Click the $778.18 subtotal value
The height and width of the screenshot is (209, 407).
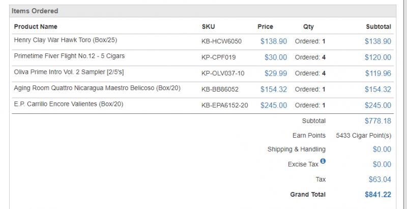coord(377,121)
